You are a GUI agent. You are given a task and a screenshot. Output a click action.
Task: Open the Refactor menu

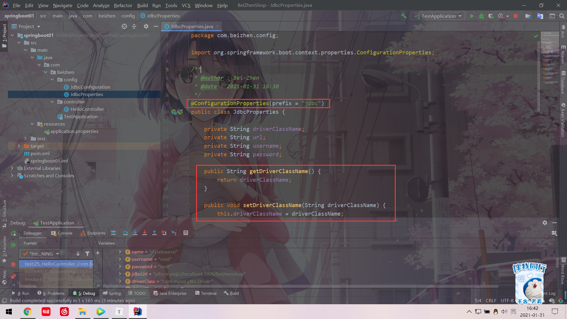click(x=123, y=5)
